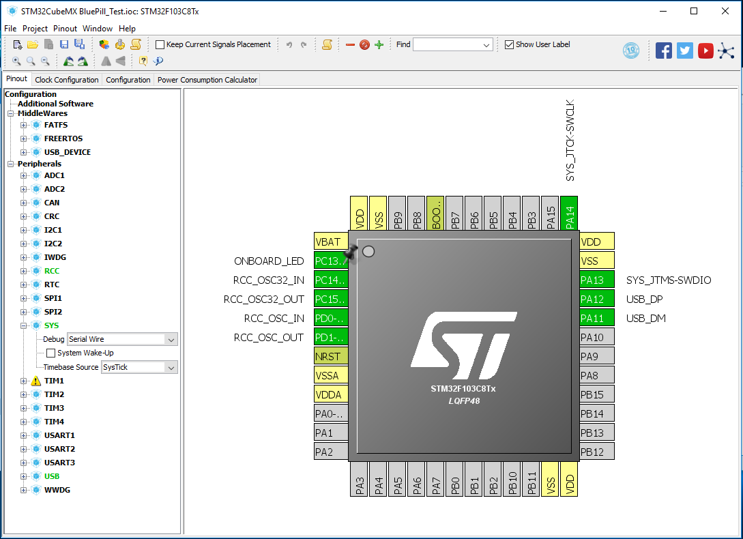This screenshot has width=743, height=539.
Task: Click the blue info bubble icon
Action: [158, 61]
